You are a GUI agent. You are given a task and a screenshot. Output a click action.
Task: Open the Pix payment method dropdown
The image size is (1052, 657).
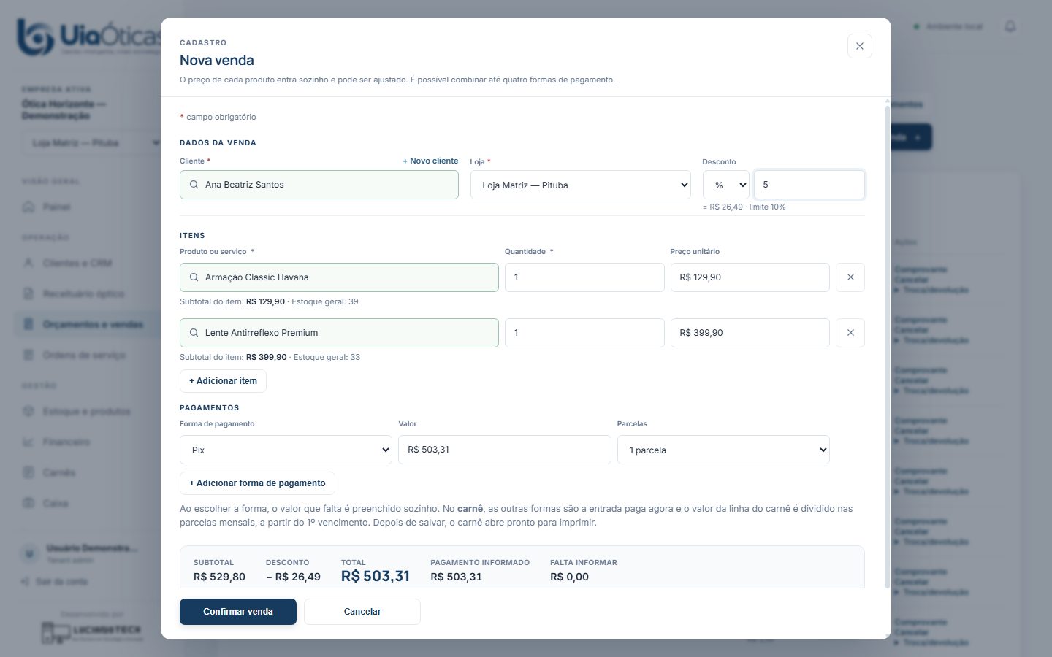point(286,450)
